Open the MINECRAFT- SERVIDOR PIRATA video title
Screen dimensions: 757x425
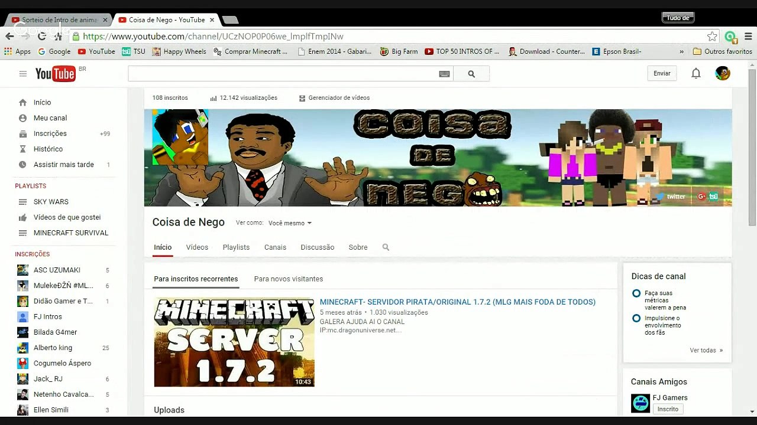458,302
